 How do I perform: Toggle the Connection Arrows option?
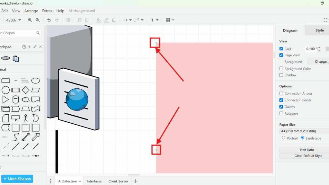tap(281, 93)
